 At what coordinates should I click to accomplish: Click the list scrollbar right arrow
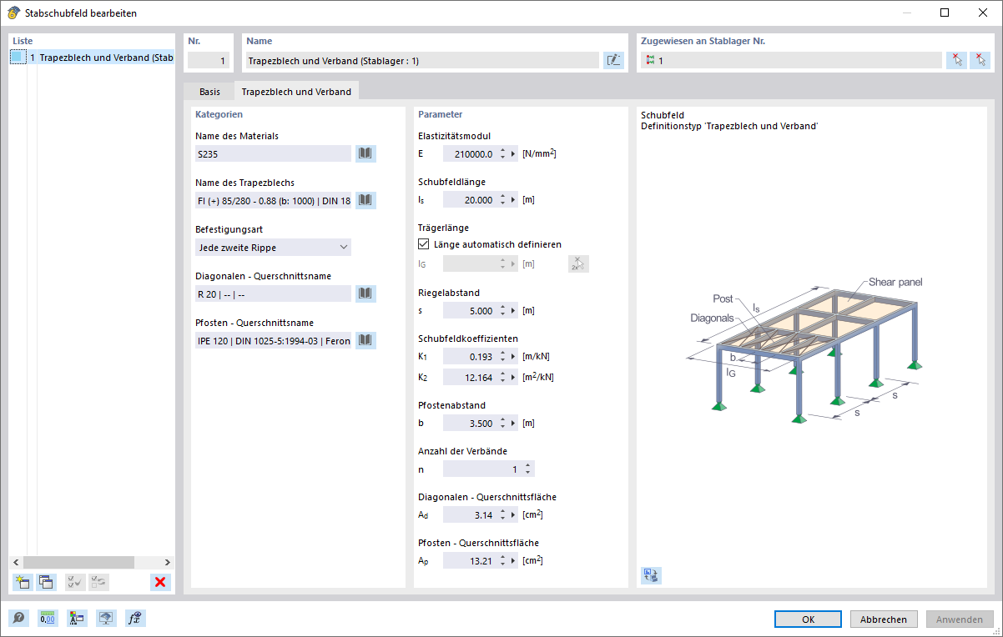(x=167, y=562)
